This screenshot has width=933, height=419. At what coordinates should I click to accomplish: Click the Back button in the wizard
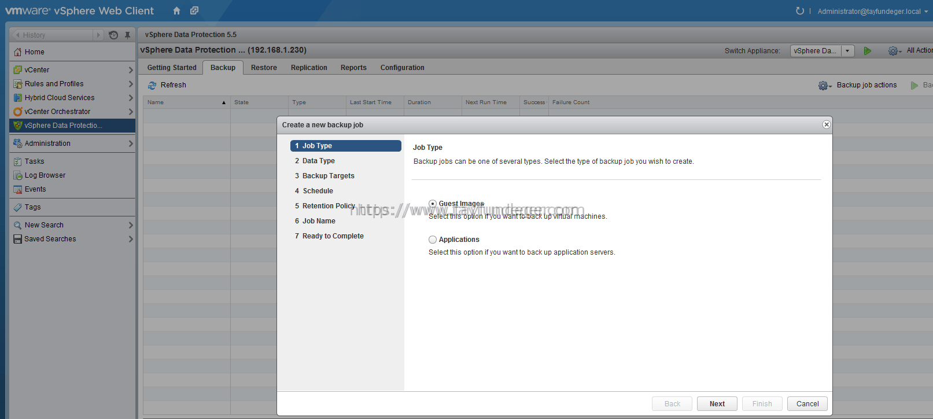click(x=672, y=404)
